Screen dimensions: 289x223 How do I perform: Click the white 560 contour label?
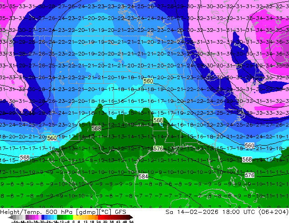249,146
